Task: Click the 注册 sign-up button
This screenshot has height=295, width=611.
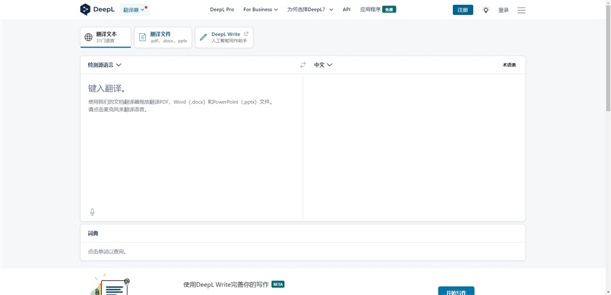Action: (463, 10)
